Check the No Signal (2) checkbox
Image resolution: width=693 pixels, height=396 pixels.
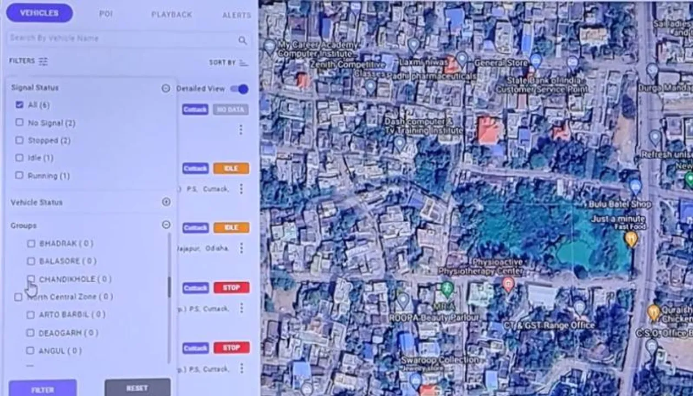tap(20, 122)
